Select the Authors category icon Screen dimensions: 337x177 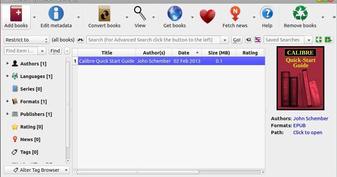(15, 64)
